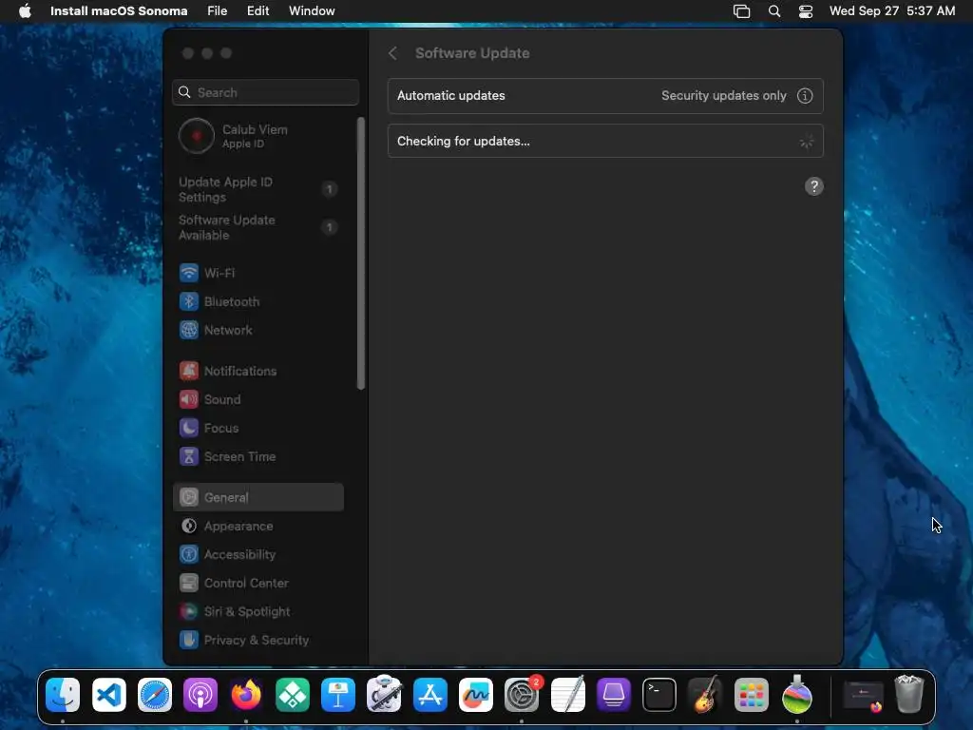973x730 pixels.
Task: Open Siri & Spotlight settings
Action: click(x=258, y=612)
